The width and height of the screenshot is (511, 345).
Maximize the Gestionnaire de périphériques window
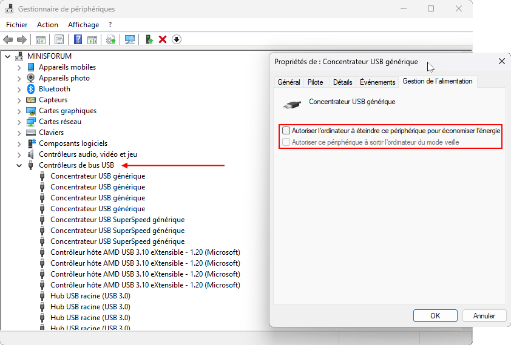pos(431,9)
